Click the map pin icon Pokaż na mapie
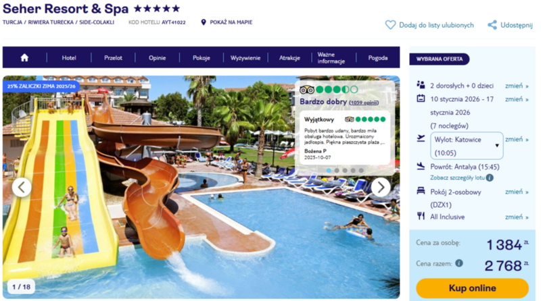The height and width of the screenshot is (301, 541). pyautogui.click(x=204, y=22)
